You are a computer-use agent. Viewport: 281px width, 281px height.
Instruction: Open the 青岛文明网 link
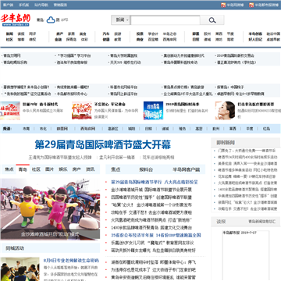pyautogui.click(x=12, y=55)
